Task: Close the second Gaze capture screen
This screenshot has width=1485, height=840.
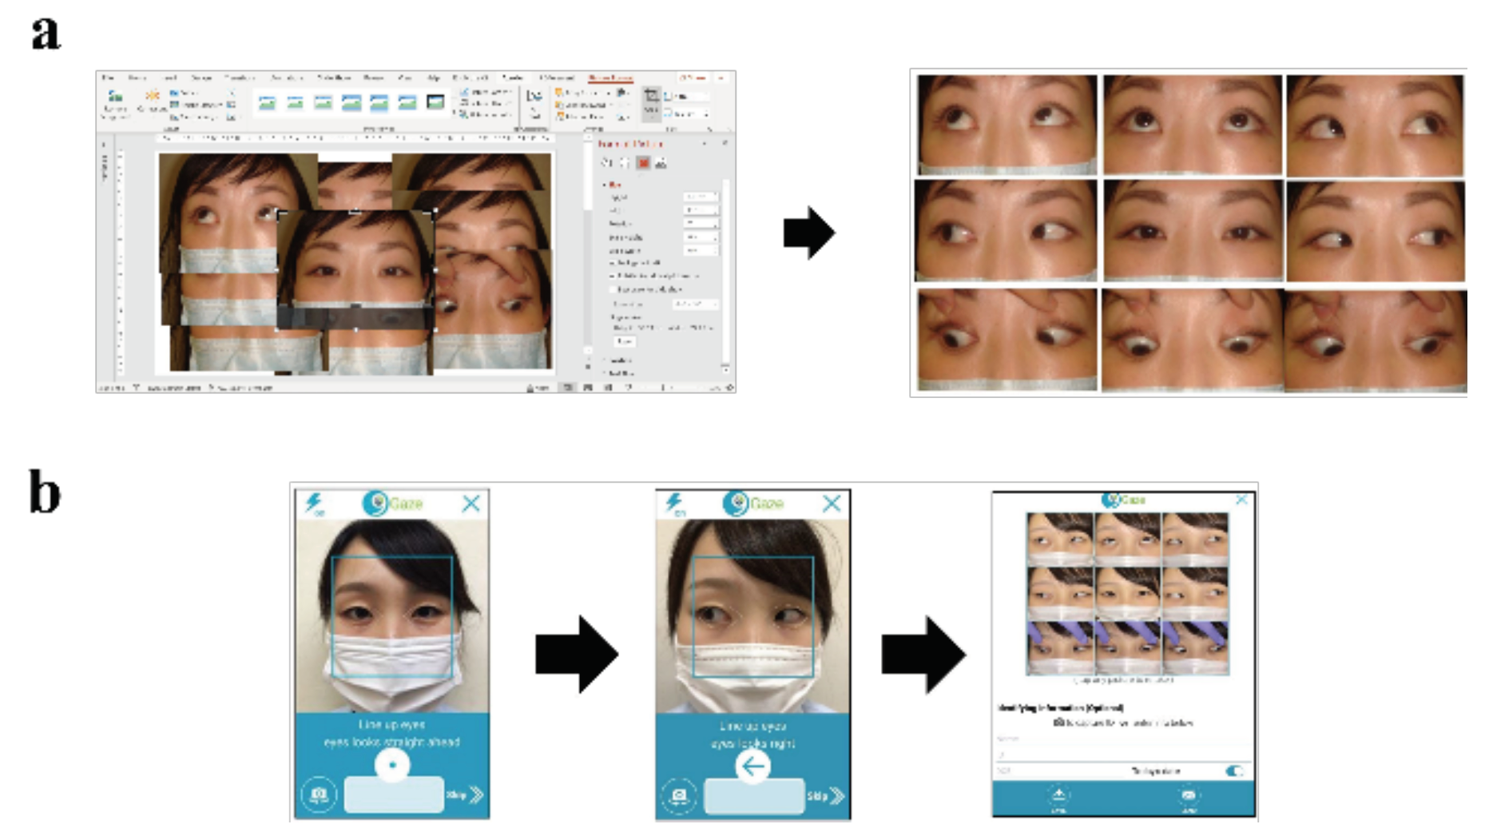Action: coord(832,504)
